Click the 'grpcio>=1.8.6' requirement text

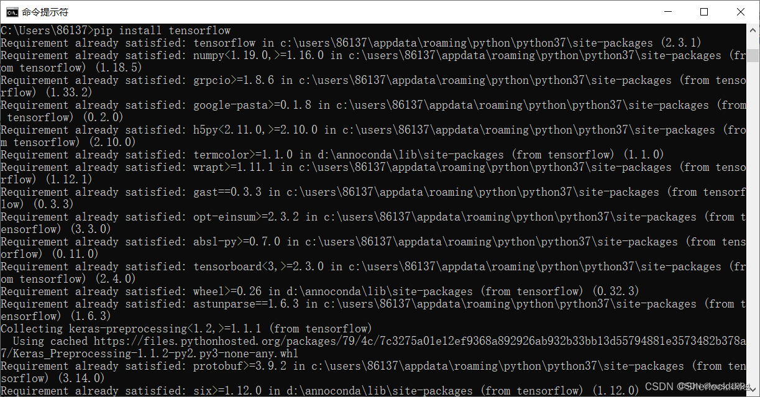pos(234,80)
